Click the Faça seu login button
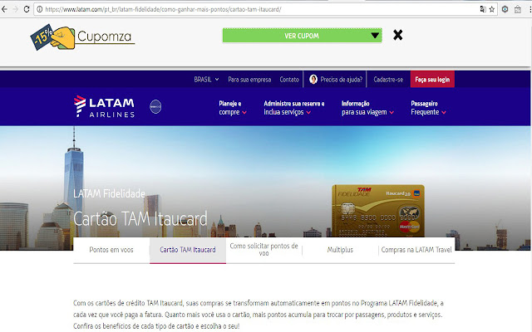The width and height of the screenshot is (532, 332). 432,80
